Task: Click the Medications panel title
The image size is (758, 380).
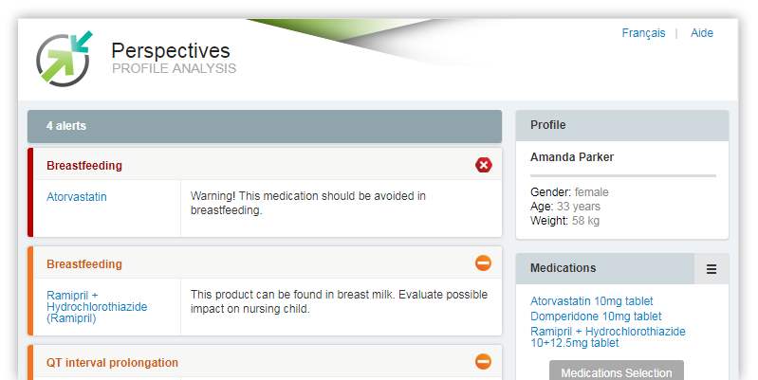Action: click(x=563, y=268)
